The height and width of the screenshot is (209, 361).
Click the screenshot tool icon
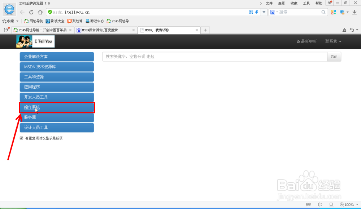pos(342,12)
